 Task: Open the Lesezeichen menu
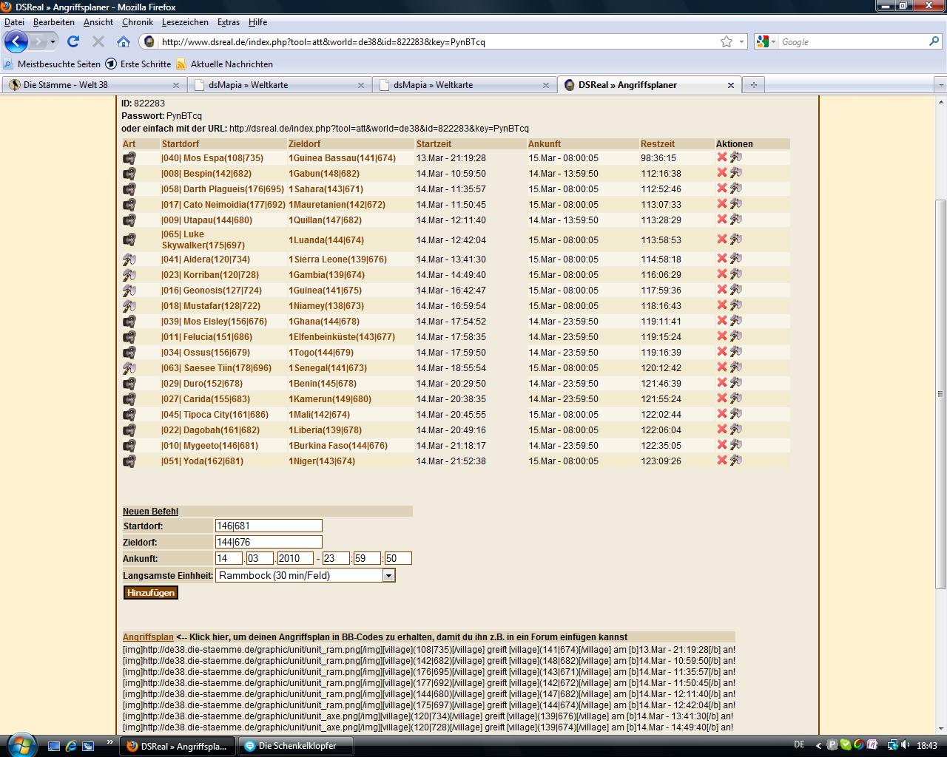185,22
